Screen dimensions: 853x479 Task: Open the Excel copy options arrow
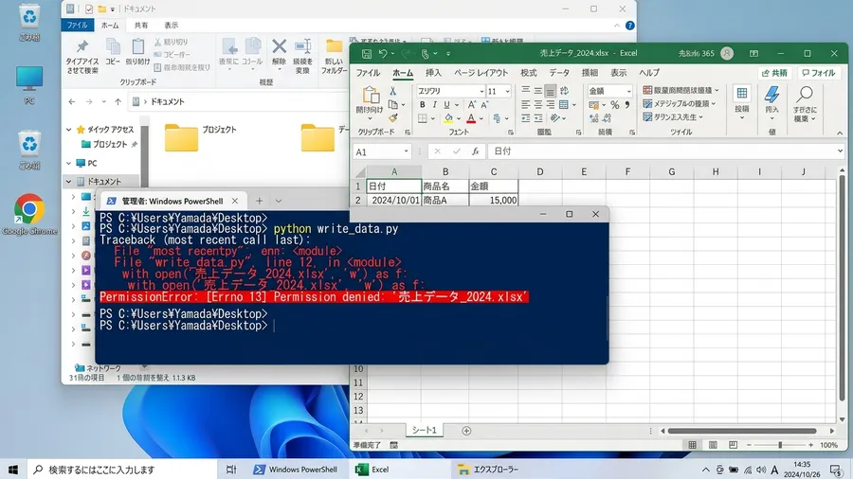(403, 104)
